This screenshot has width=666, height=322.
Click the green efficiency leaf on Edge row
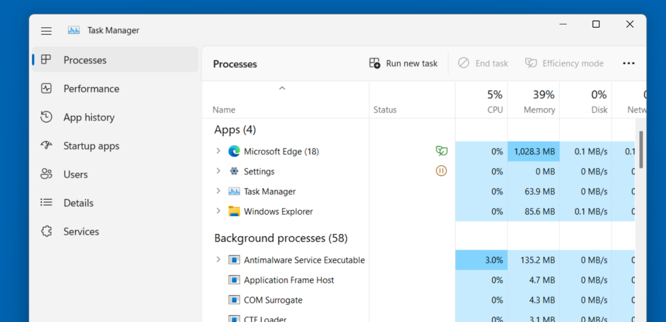(x=442, y=151)
